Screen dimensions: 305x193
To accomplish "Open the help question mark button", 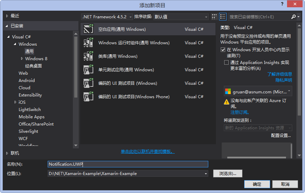I will click(282, 4).
